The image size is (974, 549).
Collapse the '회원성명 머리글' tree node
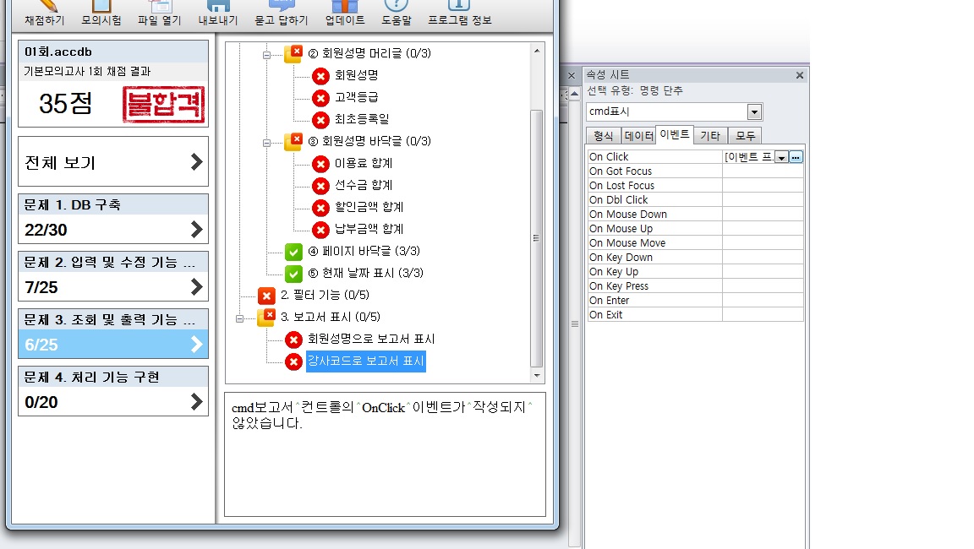pos(268,55)
